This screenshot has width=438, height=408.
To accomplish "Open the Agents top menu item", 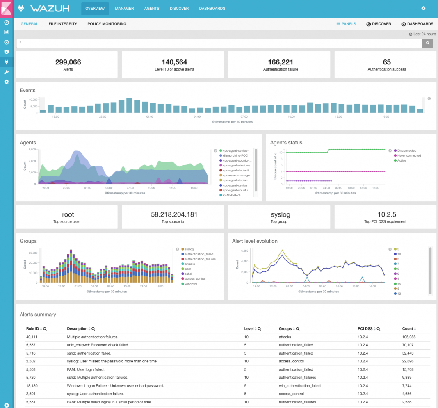I will [x=152, y=9].
